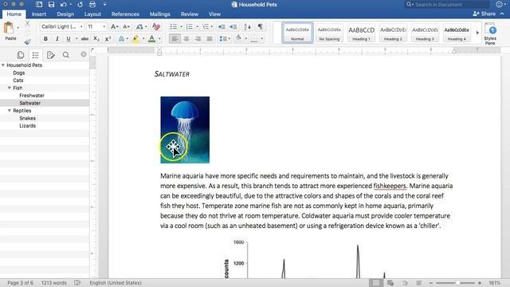Open the Line Spacing dropdown
The width and height of the screenshot is (510, 287).
pos(225,39)
